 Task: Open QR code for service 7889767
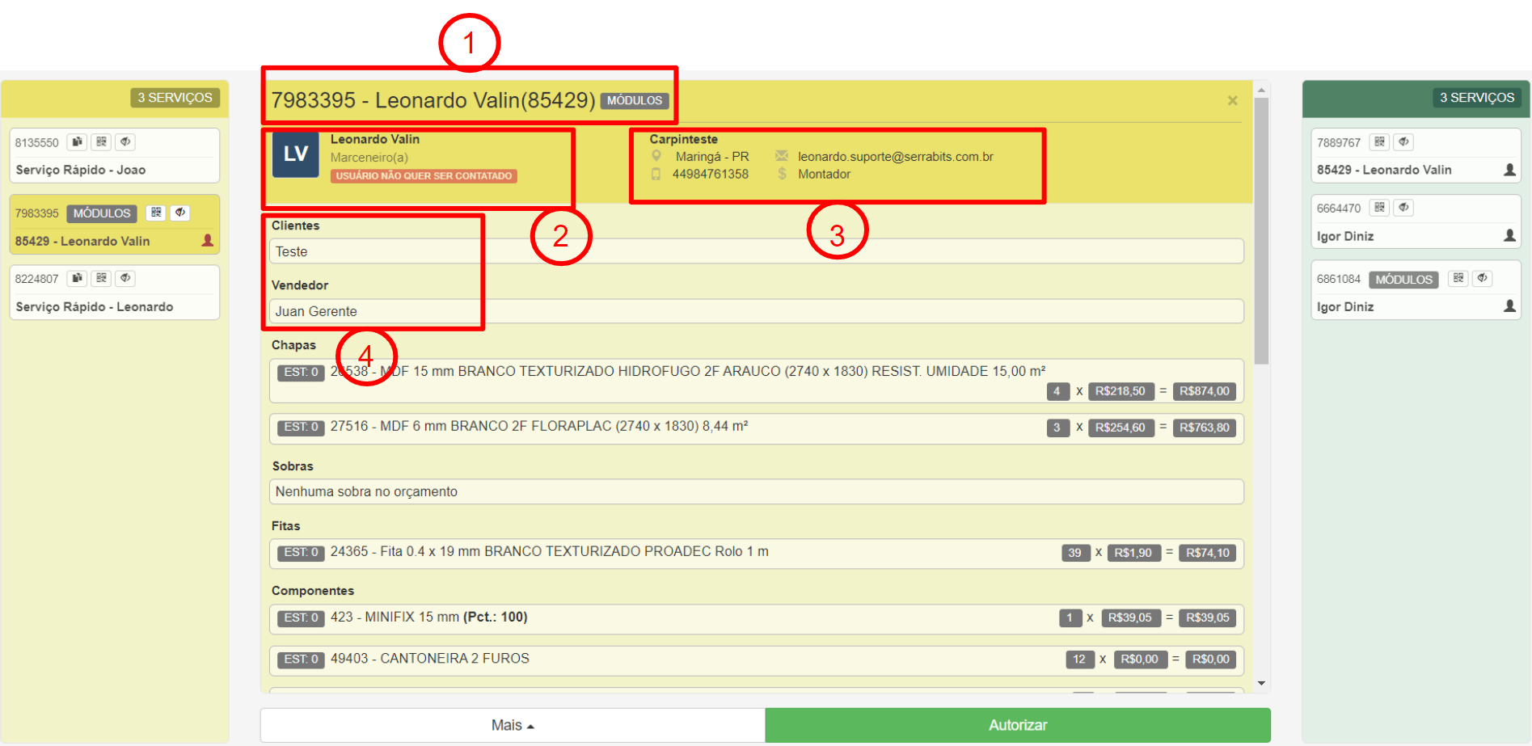[x=1380, y=142]
